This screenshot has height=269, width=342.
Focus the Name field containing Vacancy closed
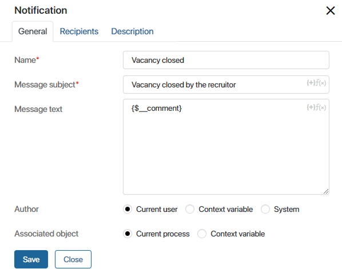click(226, 60)
